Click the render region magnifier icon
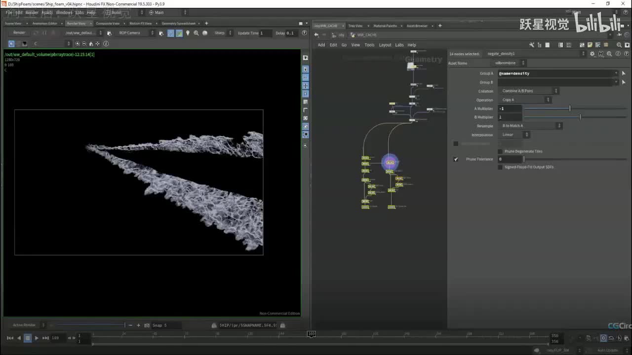Viewport: 632px width, 355px height. pyautogui.click(x=196, y=33)
